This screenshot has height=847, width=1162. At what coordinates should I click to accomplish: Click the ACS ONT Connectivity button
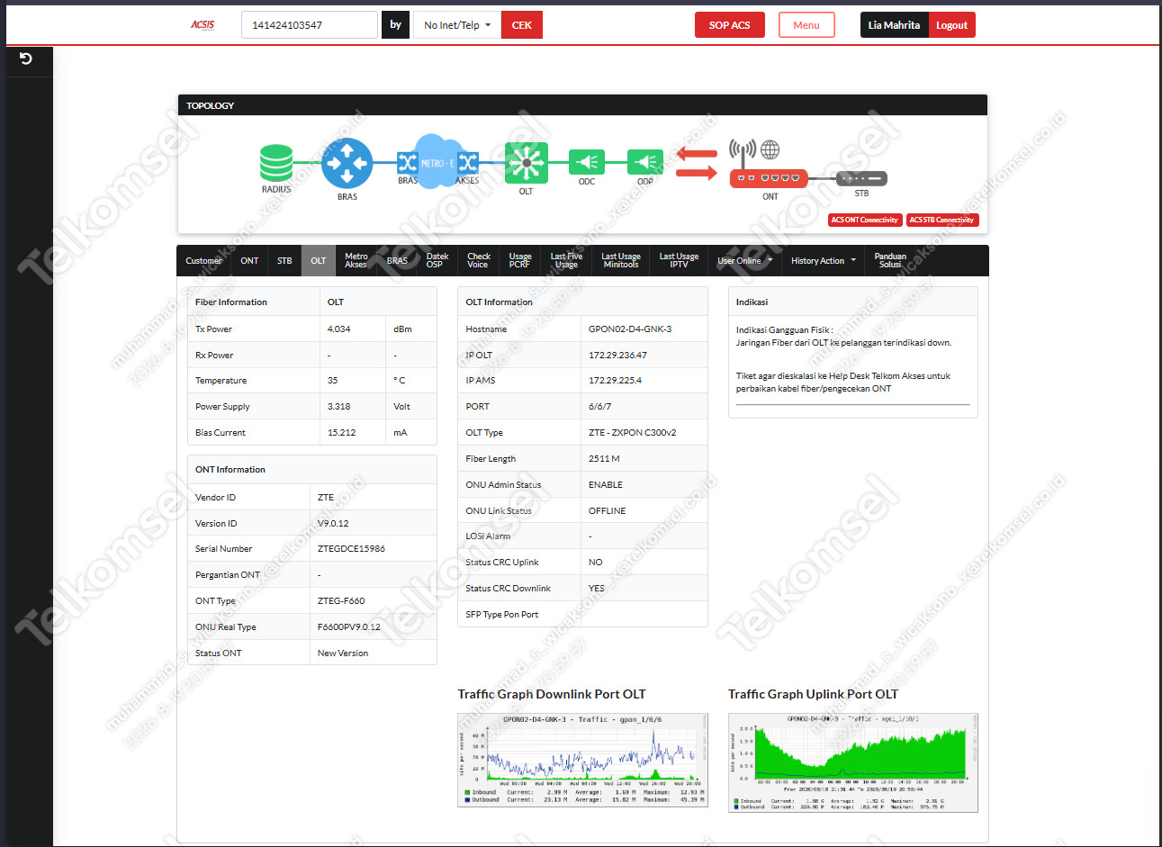point(865,220)
